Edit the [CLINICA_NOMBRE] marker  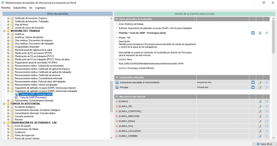pos(260,136)
